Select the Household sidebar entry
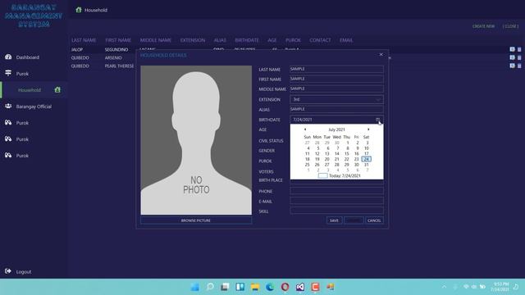Image resolution: width=525 pixels, height=295 pixels. point(30,90)
